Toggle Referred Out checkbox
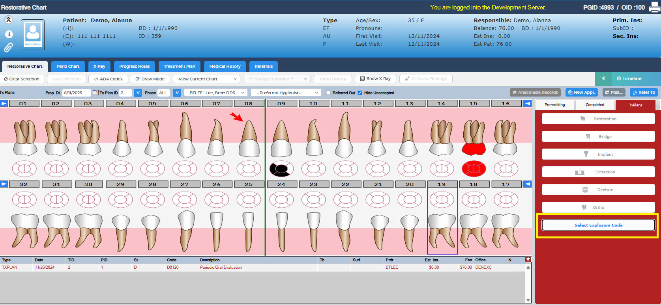Screen dimensions: 661x305 point(328,93)
